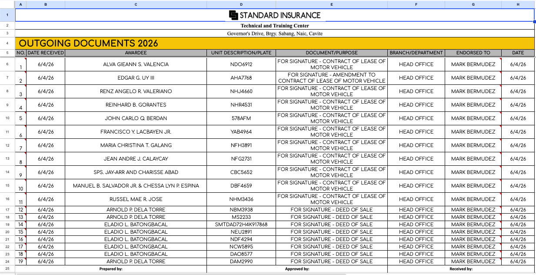Click plate number CBC5652
This screenshot has height=275, width=536.
[x=241, y=172]
